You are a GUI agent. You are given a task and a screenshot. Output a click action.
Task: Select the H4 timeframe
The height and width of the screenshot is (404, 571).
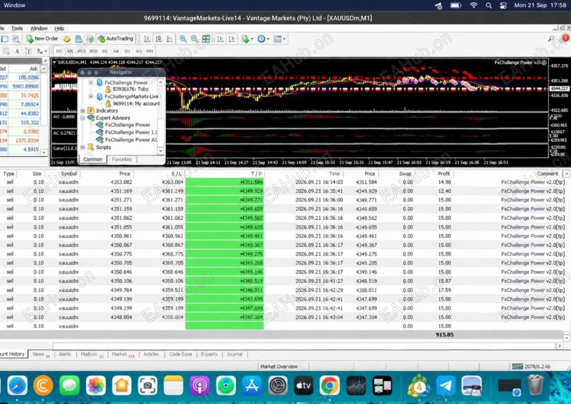[116, 51]
